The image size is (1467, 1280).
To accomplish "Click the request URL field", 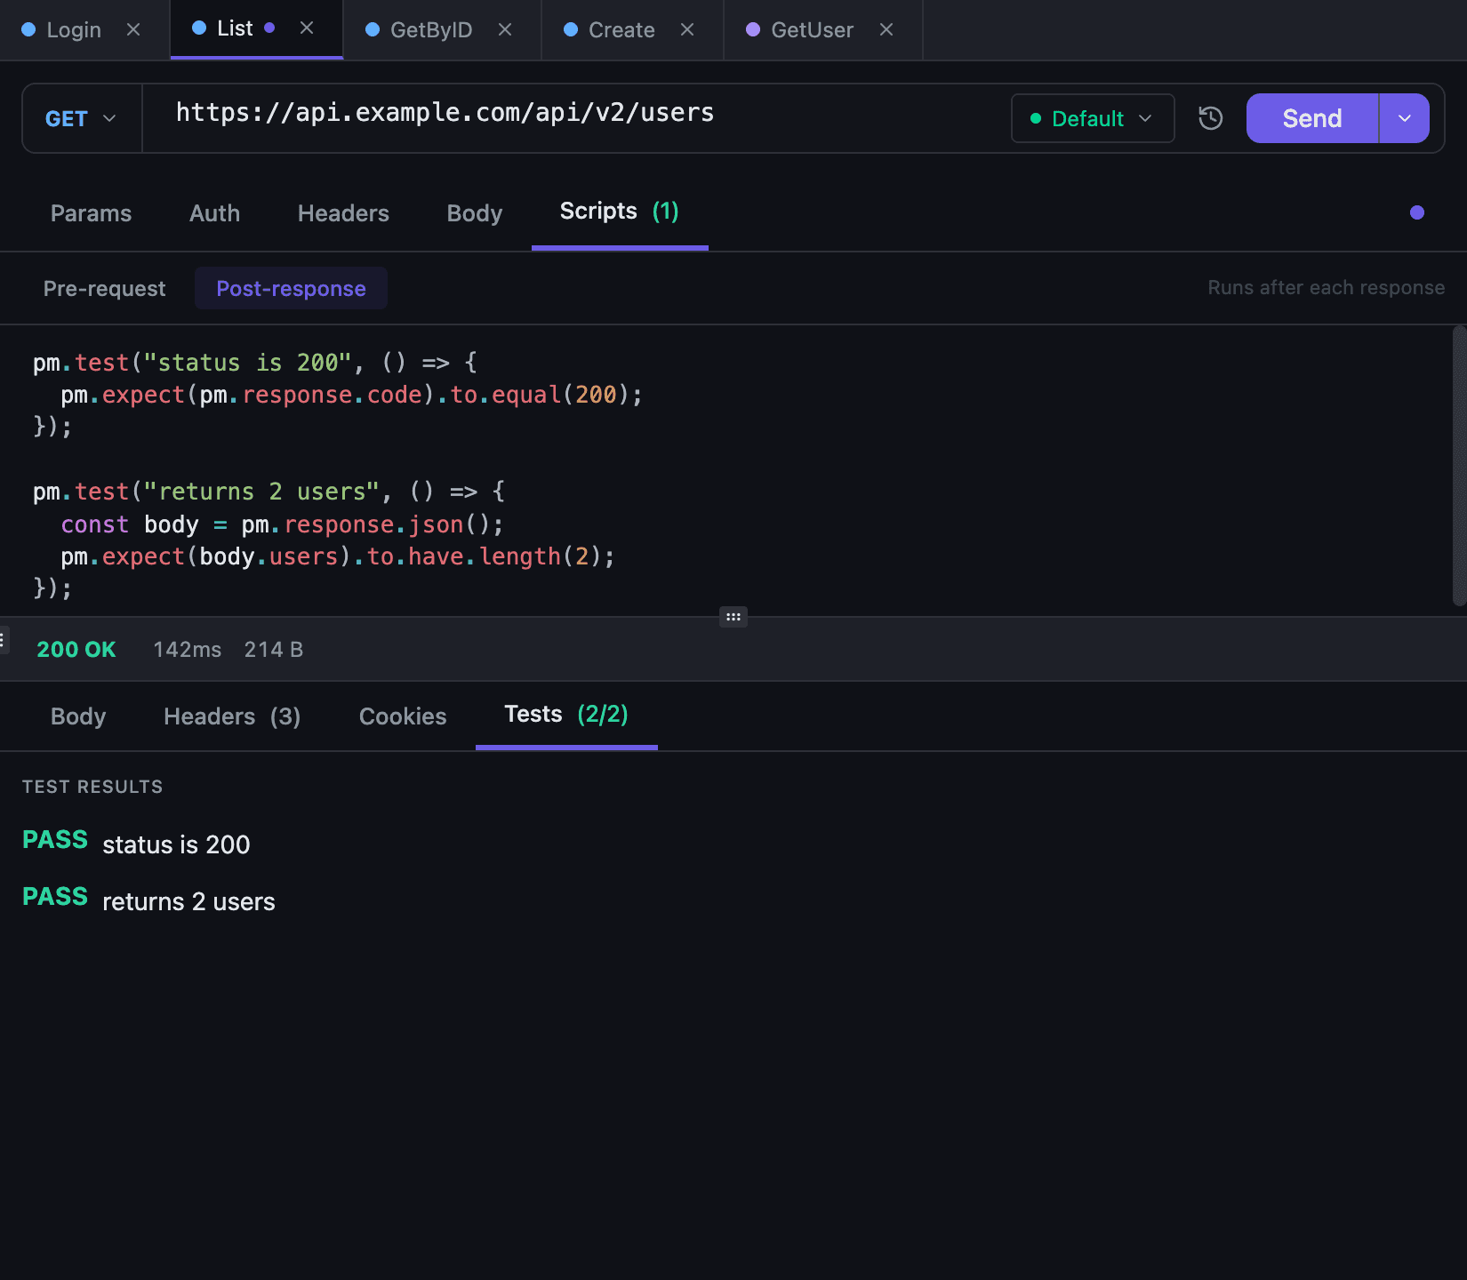I will pyautogui.click(x=576, y=118).
